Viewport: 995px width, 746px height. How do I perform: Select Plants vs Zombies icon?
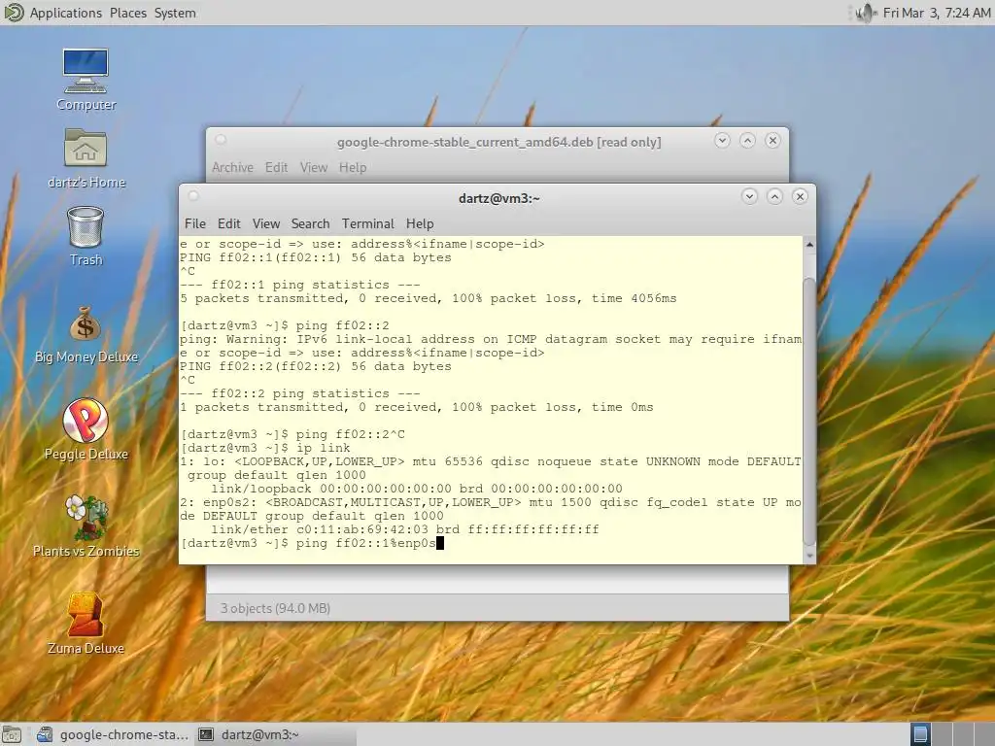[86, 517]
